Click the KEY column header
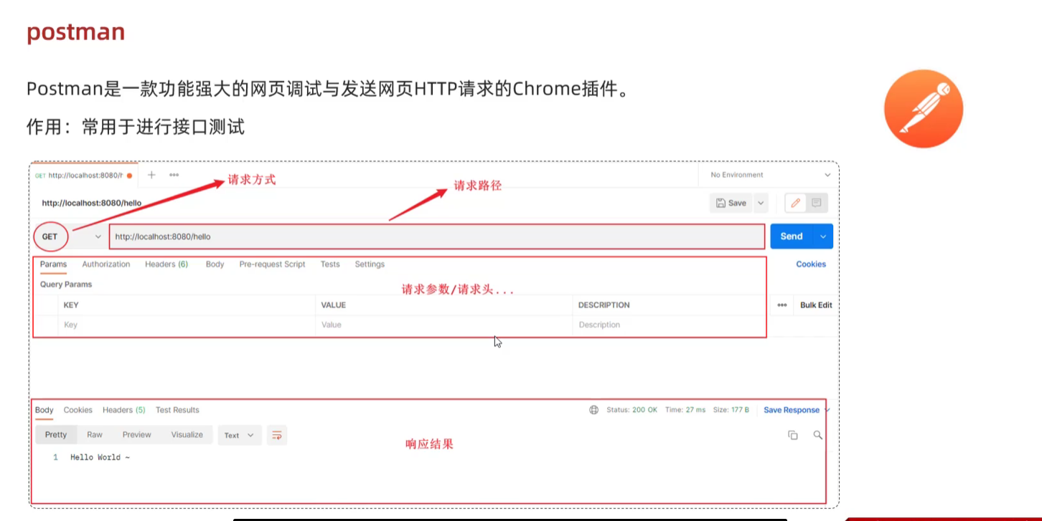The image size is (1042, 521). (71, 305)
